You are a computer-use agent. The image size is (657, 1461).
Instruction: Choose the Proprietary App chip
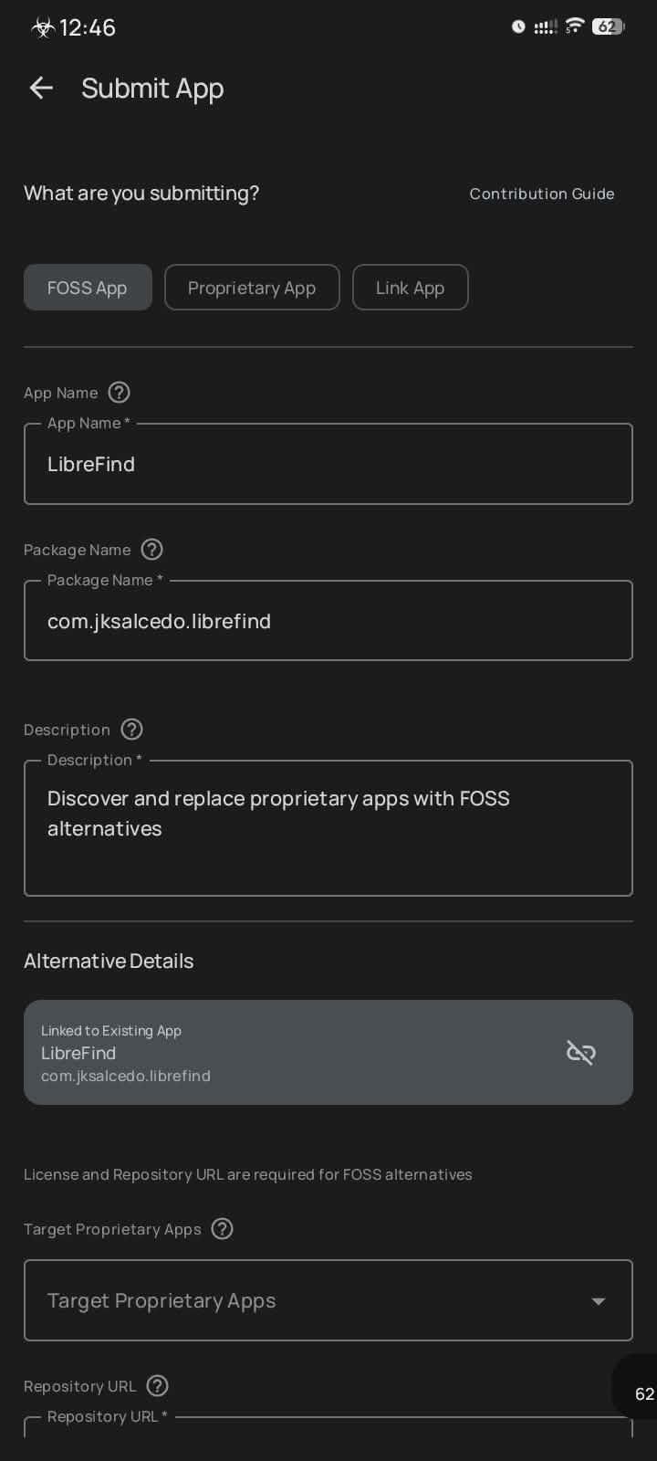pyautogui.click(x=252, y=288)
